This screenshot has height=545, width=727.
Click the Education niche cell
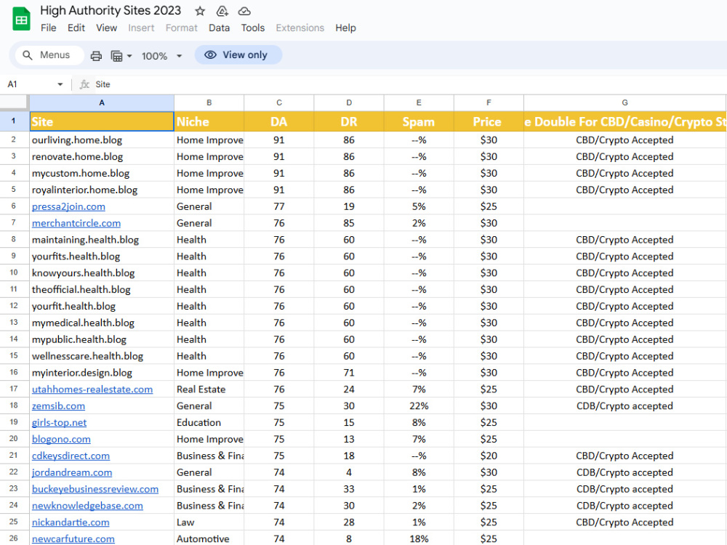[209, 423]
